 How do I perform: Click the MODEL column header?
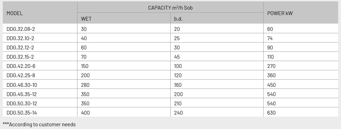point(14,13)
